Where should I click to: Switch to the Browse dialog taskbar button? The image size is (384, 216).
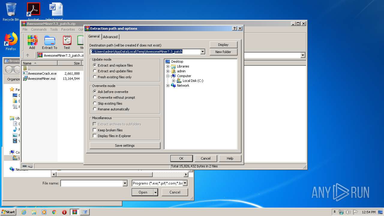[85, 212]
